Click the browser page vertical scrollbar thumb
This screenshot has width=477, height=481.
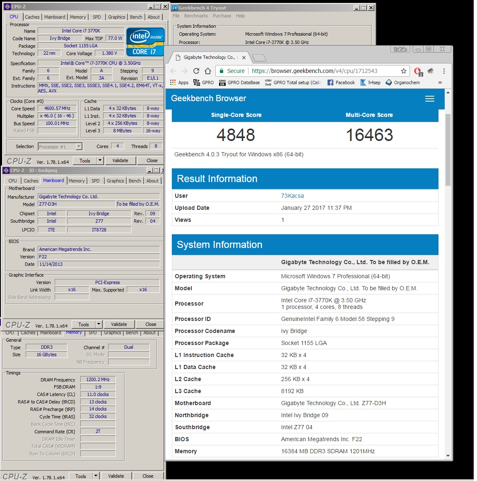(x=448, y=150)
